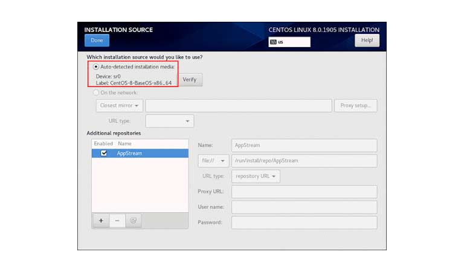Click the us keyboard layout indicator
The height and width of the screenshot is (272, 464).
[289, 42]
